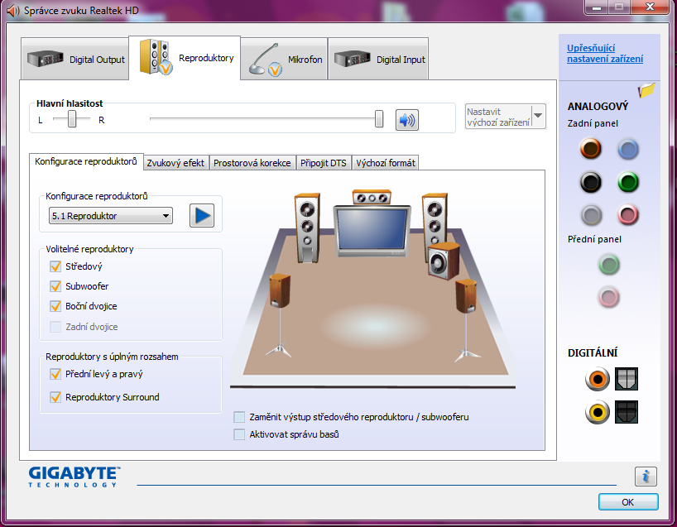Click the TV screen in the room diagram
Viewport: 677px width, 527px height.
[x=372, y=231]
